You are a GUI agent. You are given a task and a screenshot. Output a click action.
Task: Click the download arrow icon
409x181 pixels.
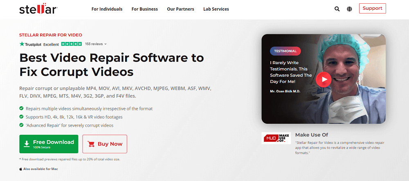27,144
